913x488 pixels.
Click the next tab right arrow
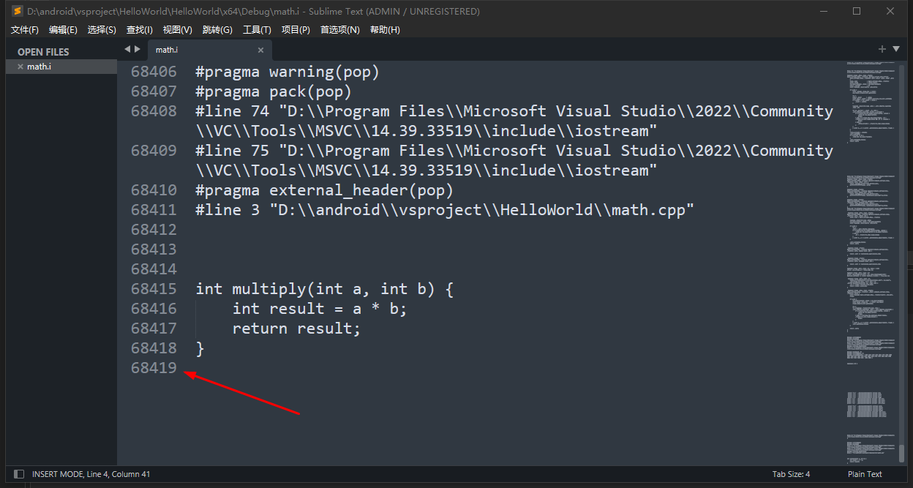point(138,49)
